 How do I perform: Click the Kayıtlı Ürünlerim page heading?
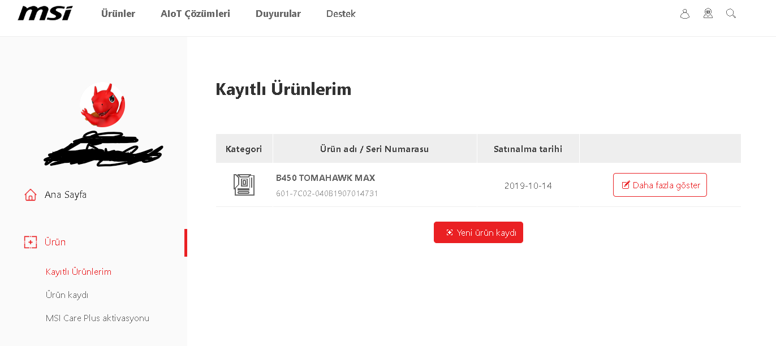283,89
